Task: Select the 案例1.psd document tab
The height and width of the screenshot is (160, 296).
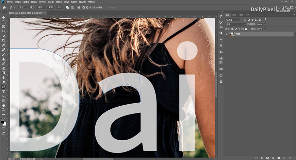Action: click(x=26, y=13)
